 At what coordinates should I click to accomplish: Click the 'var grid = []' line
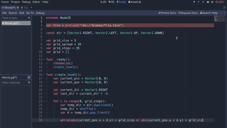57,52
